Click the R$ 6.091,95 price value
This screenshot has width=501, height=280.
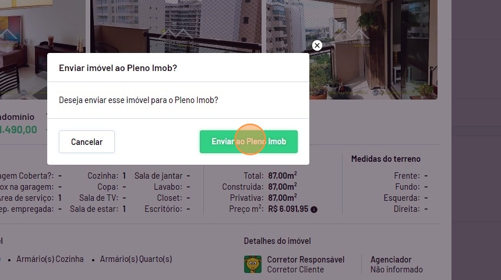point(288,209)
